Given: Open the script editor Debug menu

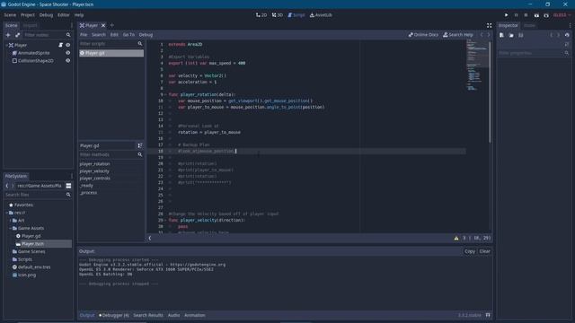Looking at the screenshot, I should click(146, 35).
